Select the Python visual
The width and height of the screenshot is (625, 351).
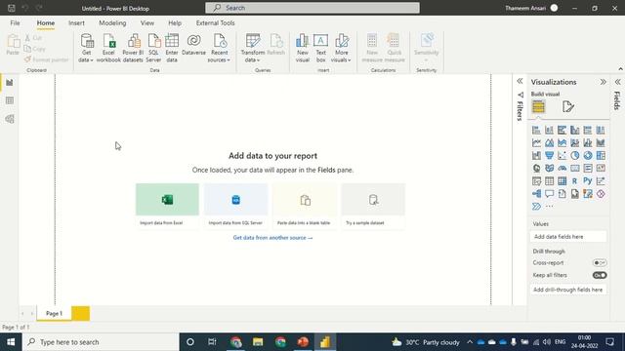tap(588, 181)
